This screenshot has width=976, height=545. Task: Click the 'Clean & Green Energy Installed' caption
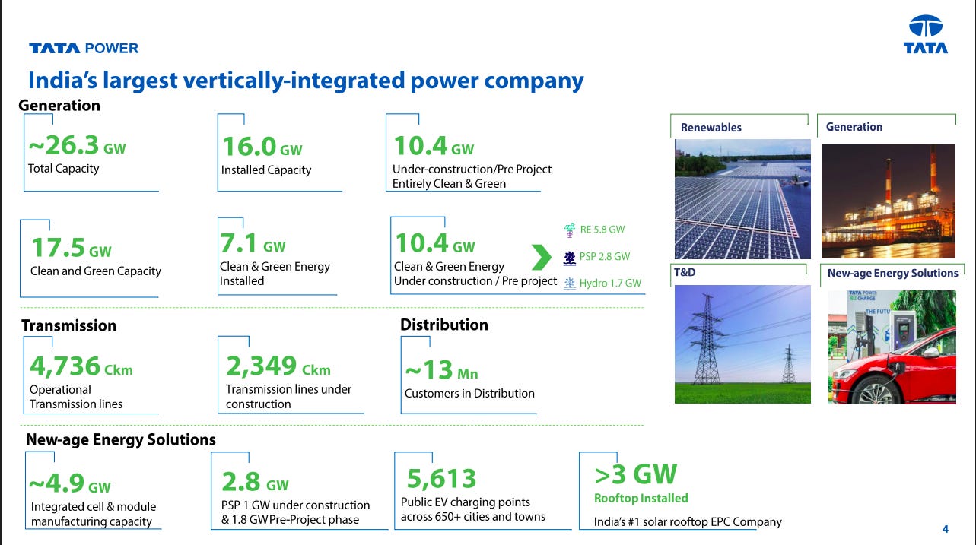(275, 274)
